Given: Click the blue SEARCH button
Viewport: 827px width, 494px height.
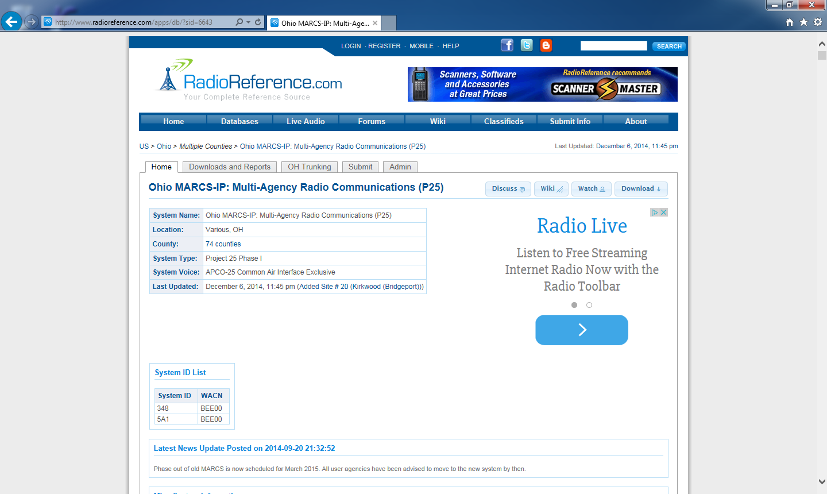Looking at the screenshot, I should 669,47.
